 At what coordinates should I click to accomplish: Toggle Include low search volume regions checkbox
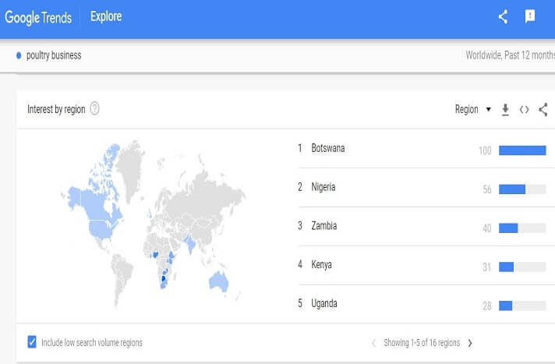coord(32,342)
